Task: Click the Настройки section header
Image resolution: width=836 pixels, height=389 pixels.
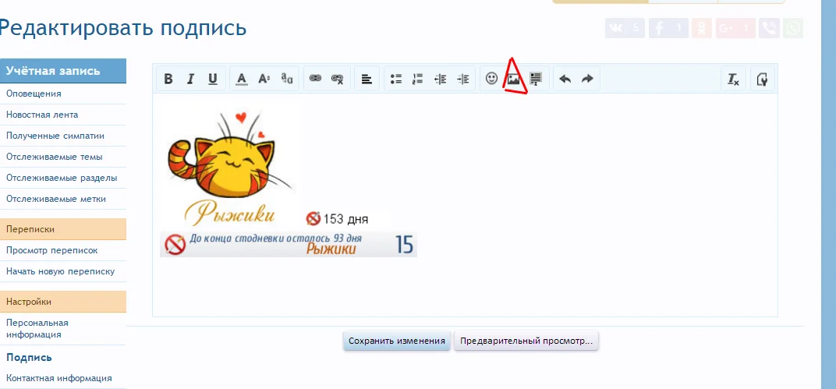Action: (63, 302)
